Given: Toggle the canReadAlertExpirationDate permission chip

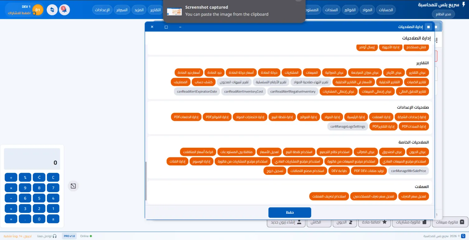Looking at the screenshot, I should [x=197, y=92].
